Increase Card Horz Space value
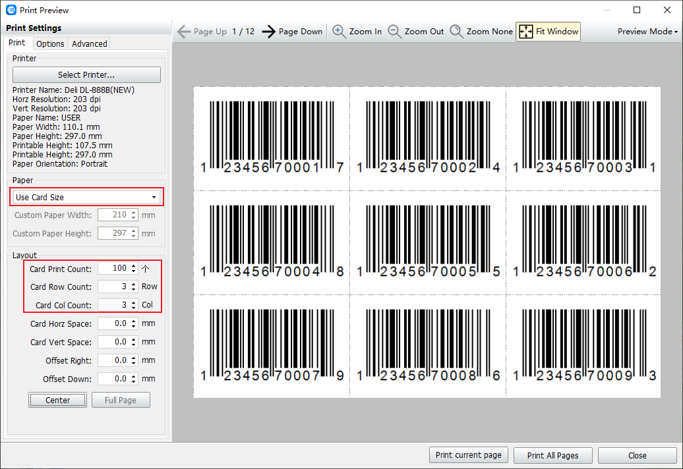The width and height of the screenshot is (683, 469). [134, 321]
